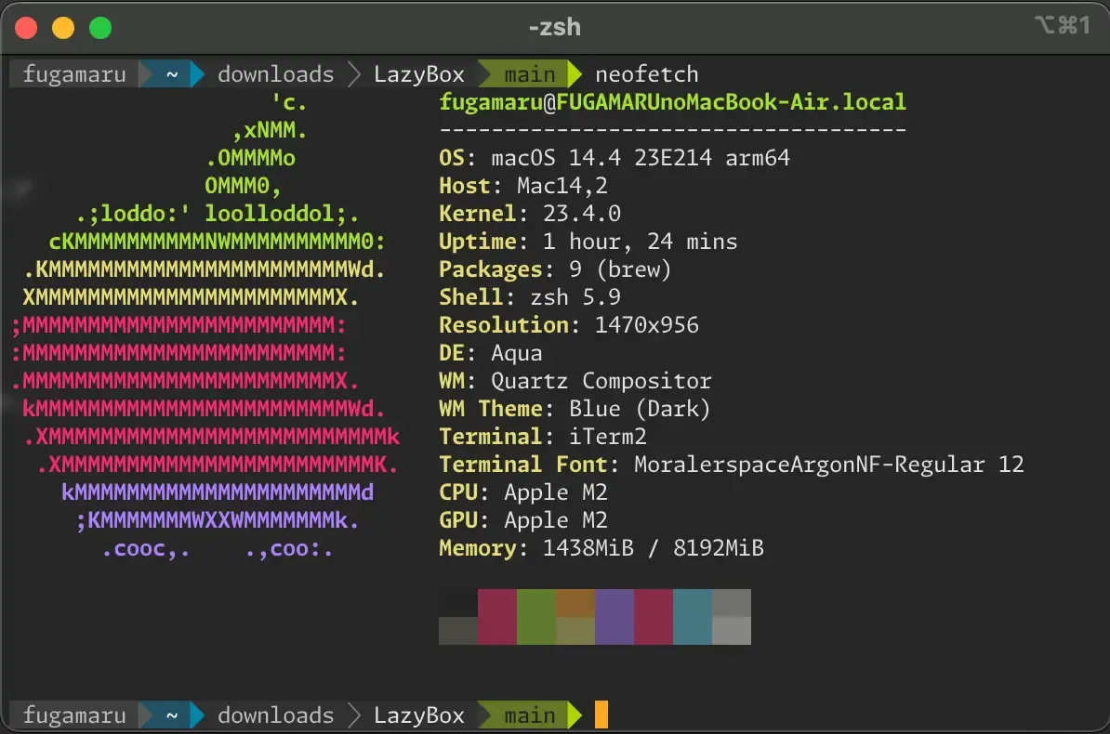Click the purple color block
1110x734 pixels.
tap(614, 617)
